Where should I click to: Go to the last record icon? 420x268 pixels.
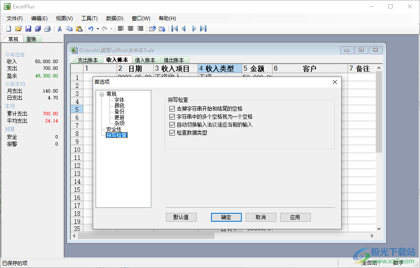pos(203,29)
